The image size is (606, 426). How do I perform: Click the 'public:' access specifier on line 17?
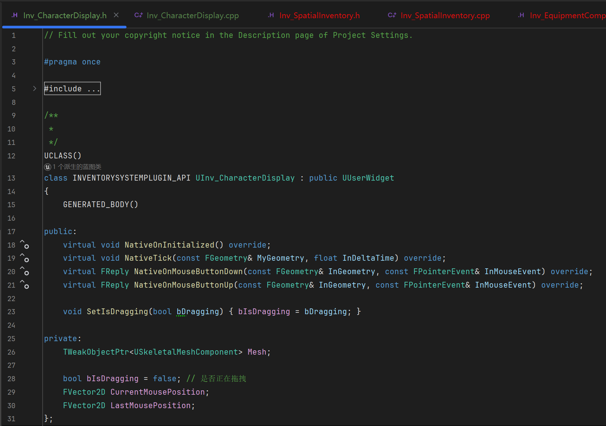point(60,232)
